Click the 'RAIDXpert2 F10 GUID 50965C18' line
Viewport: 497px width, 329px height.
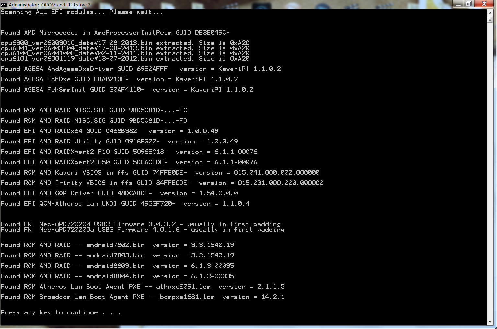coord(129,152)
